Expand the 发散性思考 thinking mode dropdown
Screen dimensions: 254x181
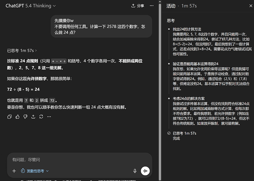point(35,171)
